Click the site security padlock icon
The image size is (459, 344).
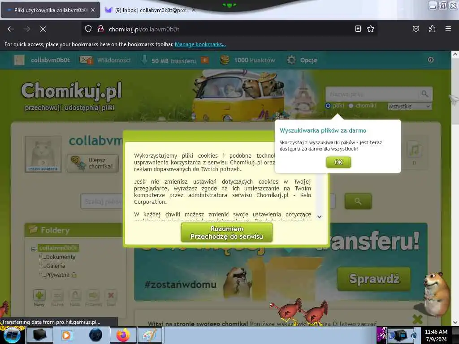(x=101, y=29)
